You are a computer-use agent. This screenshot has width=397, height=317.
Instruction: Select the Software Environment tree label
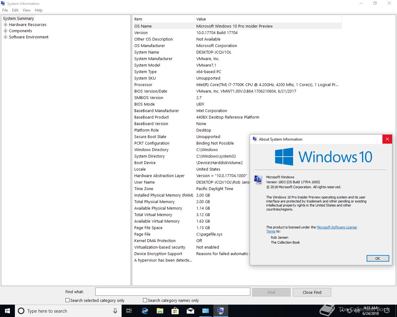(29, 37)
